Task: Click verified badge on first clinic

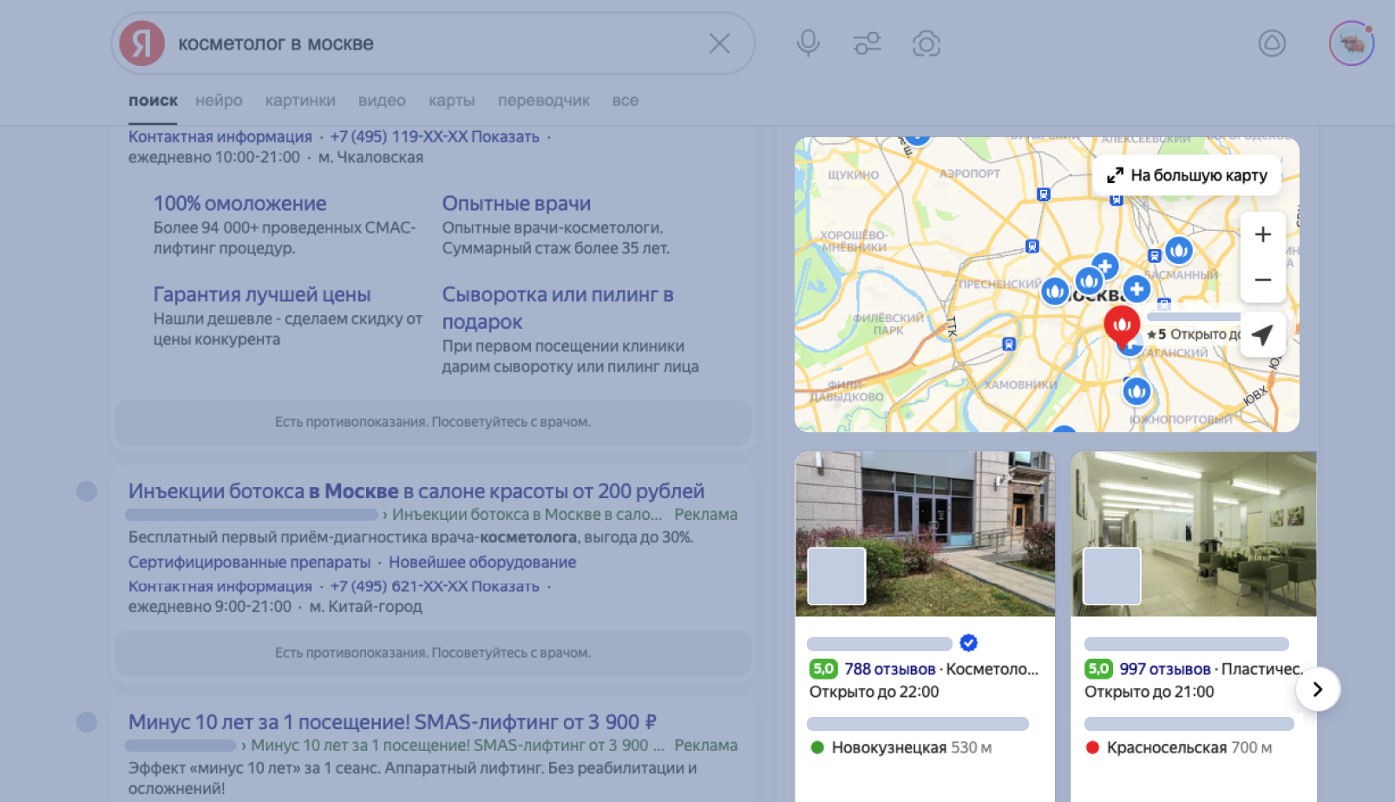Action: pyautogui.click(x=969, y=643)
